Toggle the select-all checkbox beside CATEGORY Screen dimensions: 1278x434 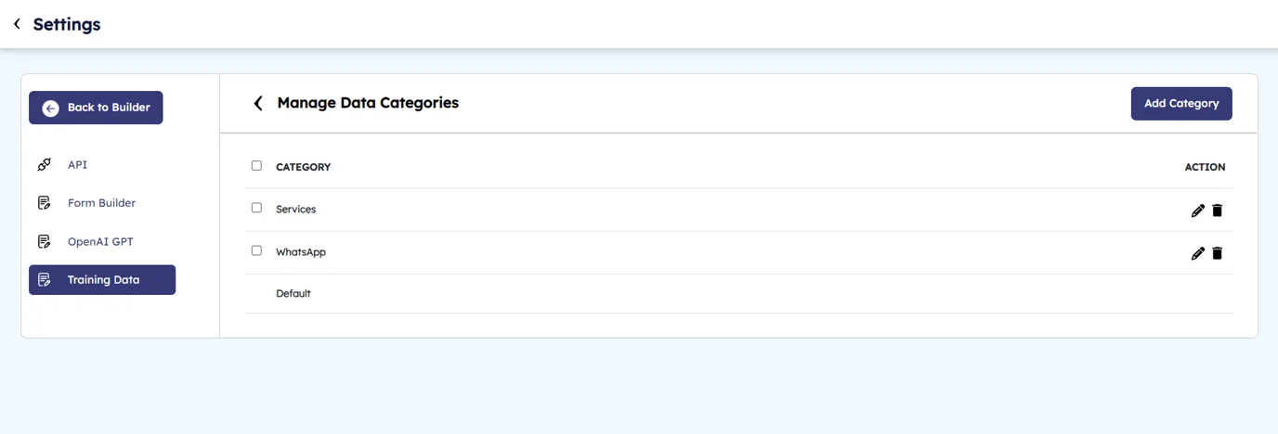pos(256,166)
